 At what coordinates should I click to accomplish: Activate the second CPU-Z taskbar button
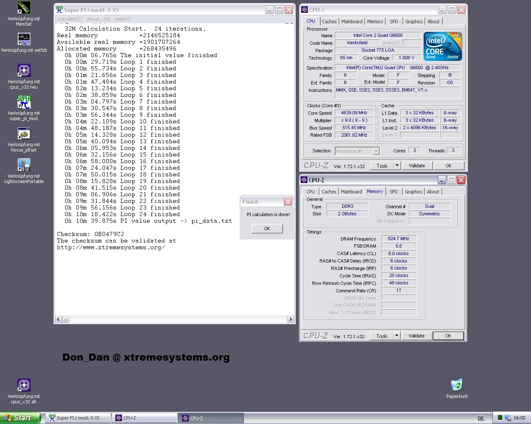coord(211,418)
